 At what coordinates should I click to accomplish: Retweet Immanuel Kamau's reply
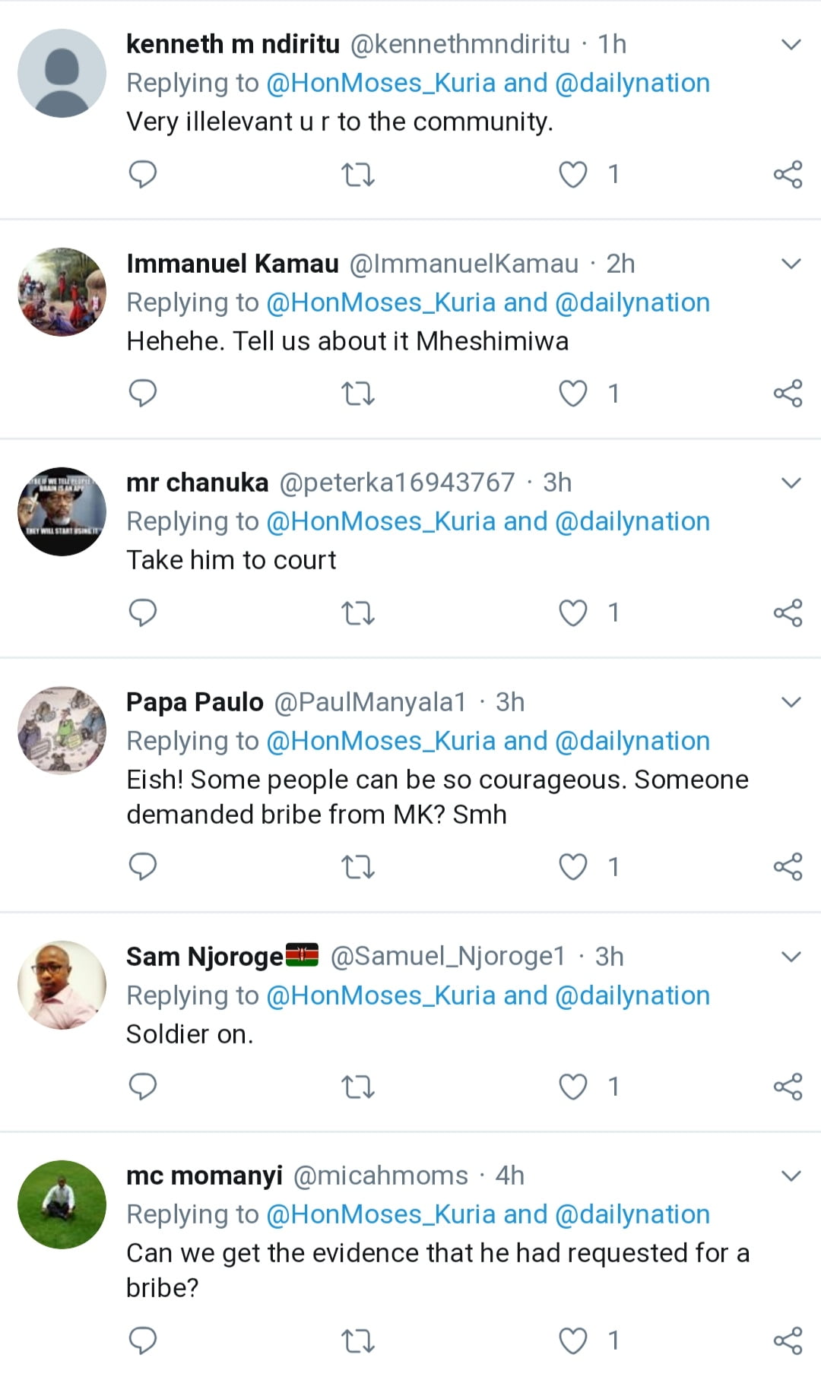357,394
